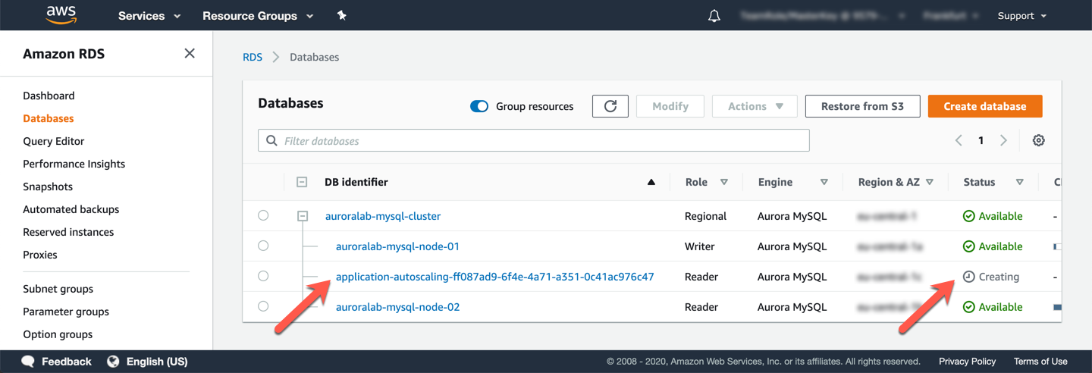This screenshot has height=373, width=1092.
Task: Open the Resource Groups dropdown
Action: pyautogui.click(x=258, y=16)
